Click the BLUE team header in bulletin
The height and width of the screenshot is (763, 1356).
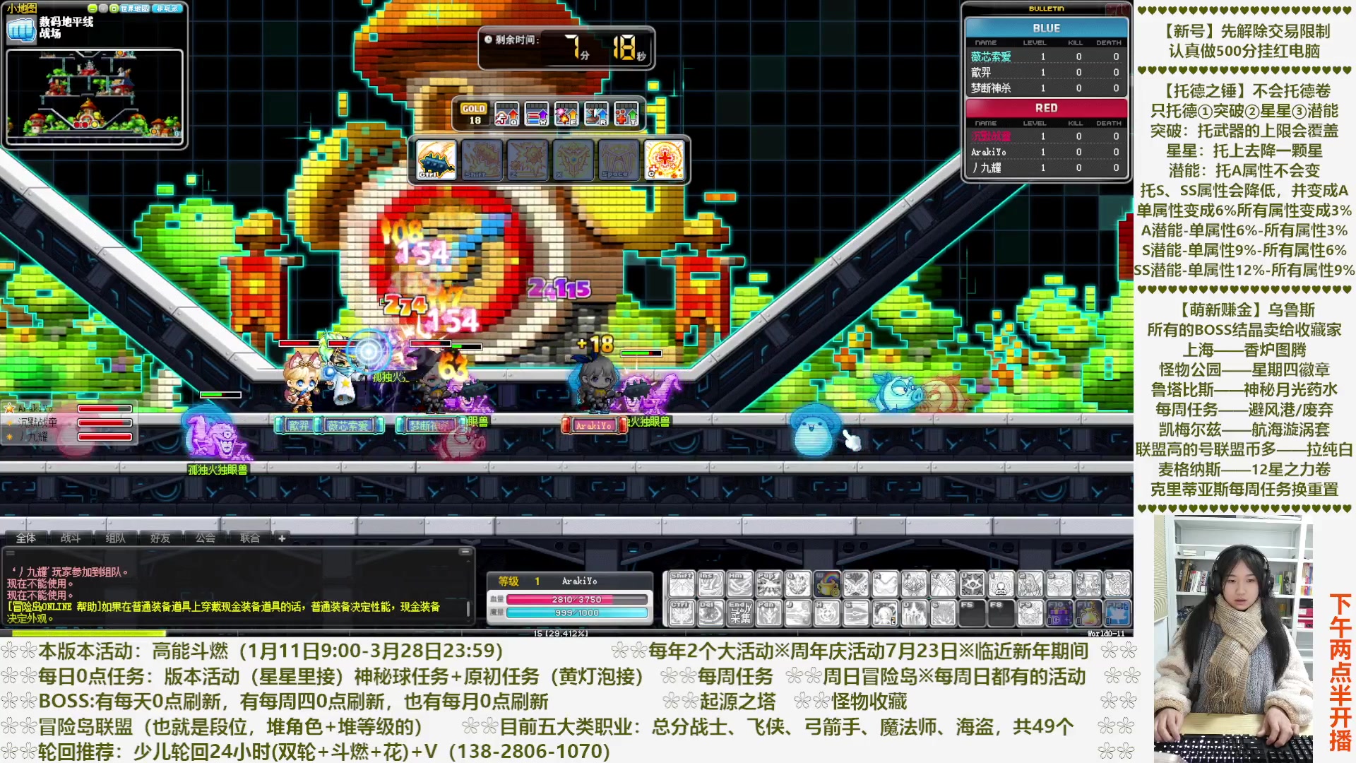coord(1046,28)
